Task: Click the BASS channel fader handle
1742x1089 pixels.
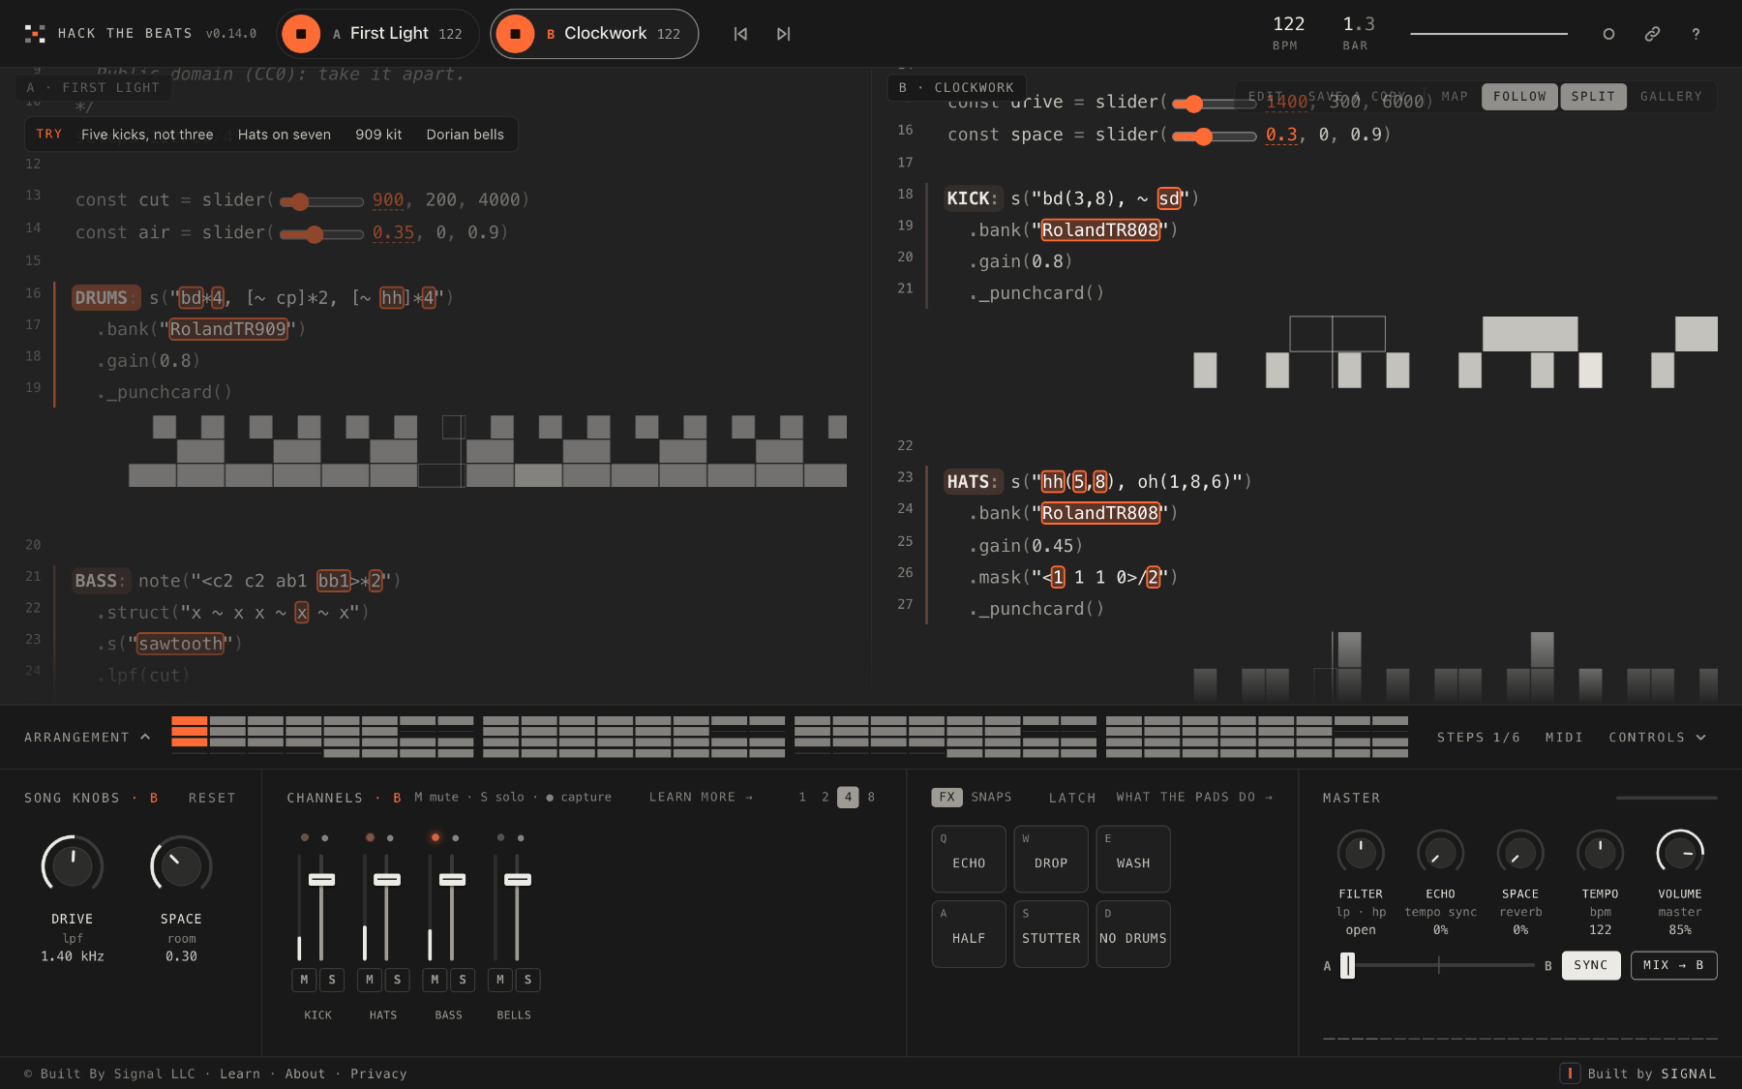Action: pyautogui.click(x=452, y=879)
